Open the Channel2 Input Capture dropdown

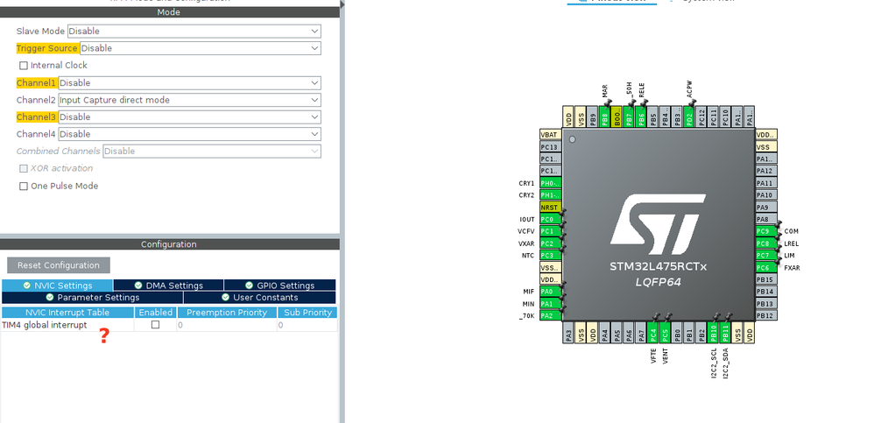pos(189,101)
